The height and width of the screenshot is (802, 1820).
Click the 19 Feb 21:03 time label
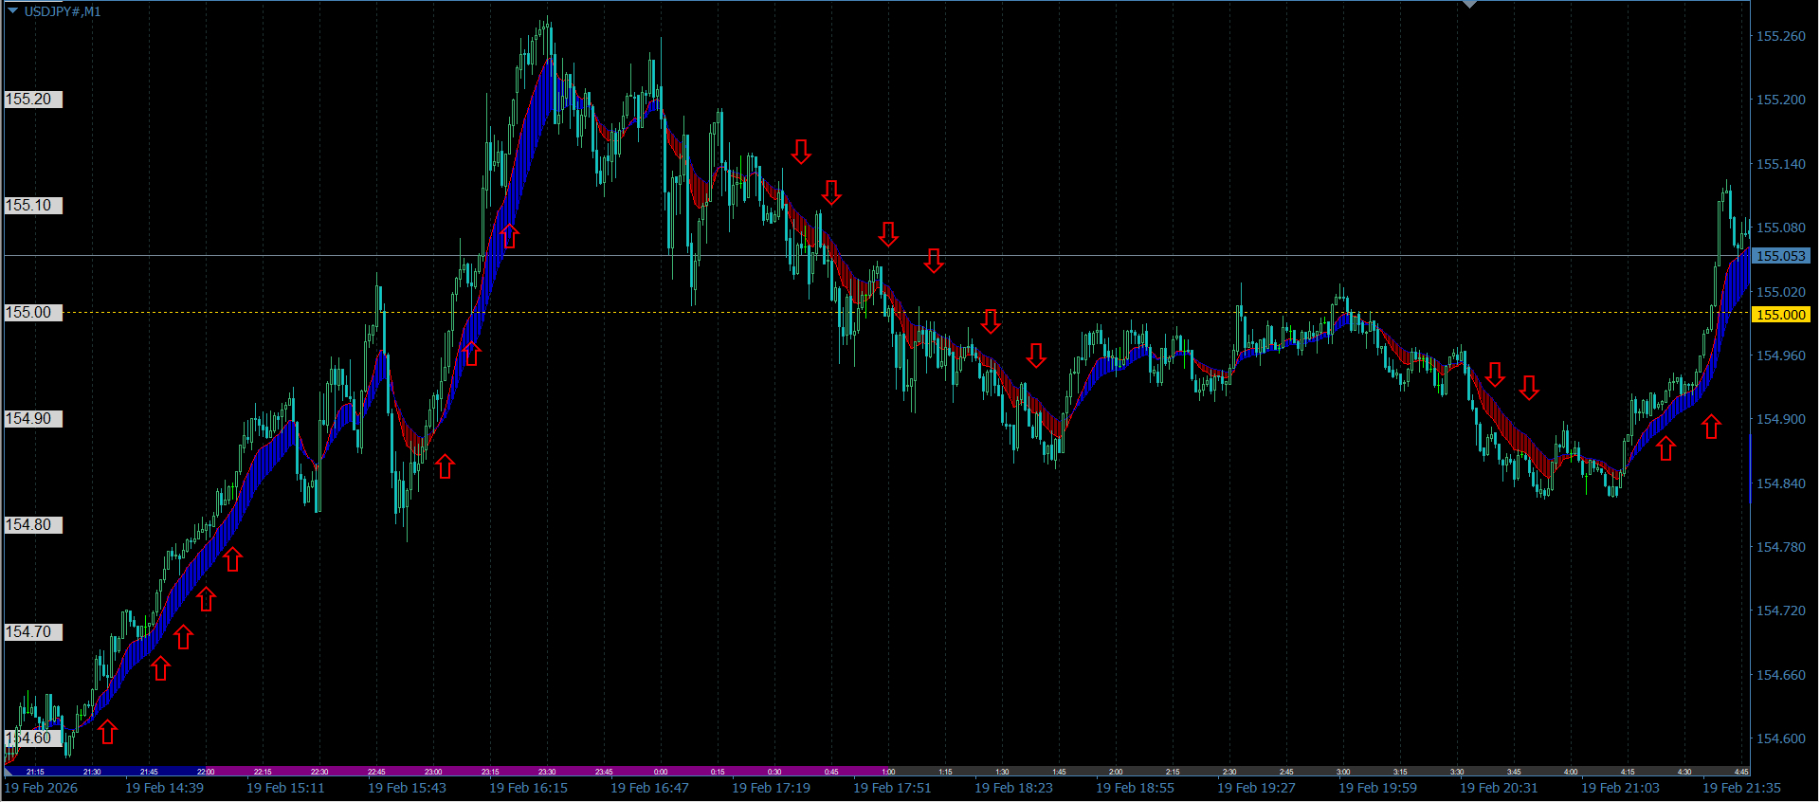[x=1621, y=788]
